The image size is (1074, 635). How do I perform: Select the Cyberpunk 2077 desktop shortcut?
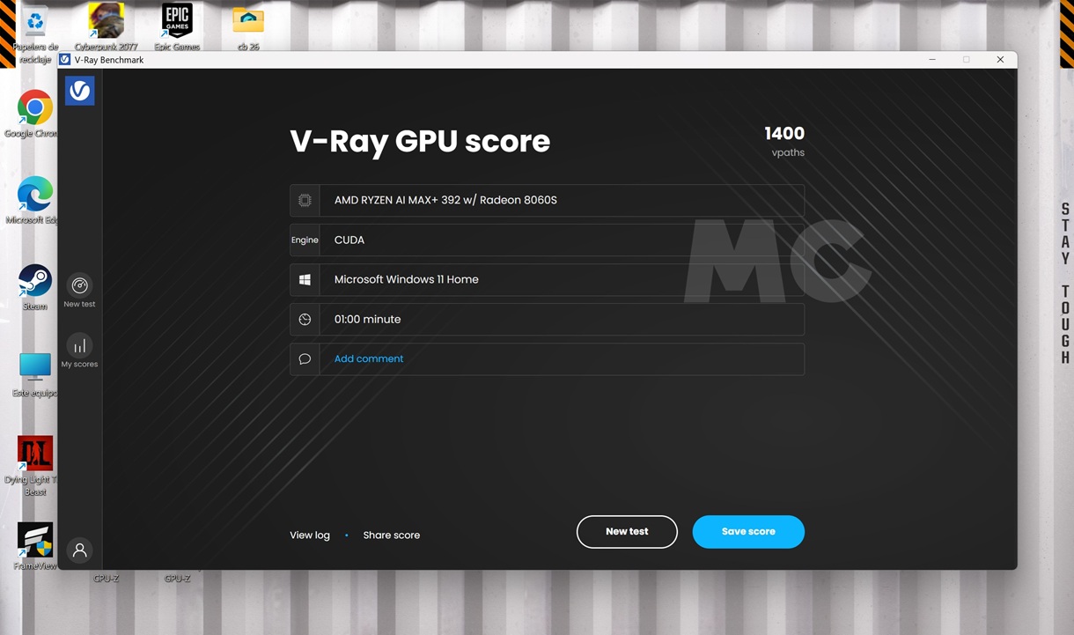[x=106, y=24]
